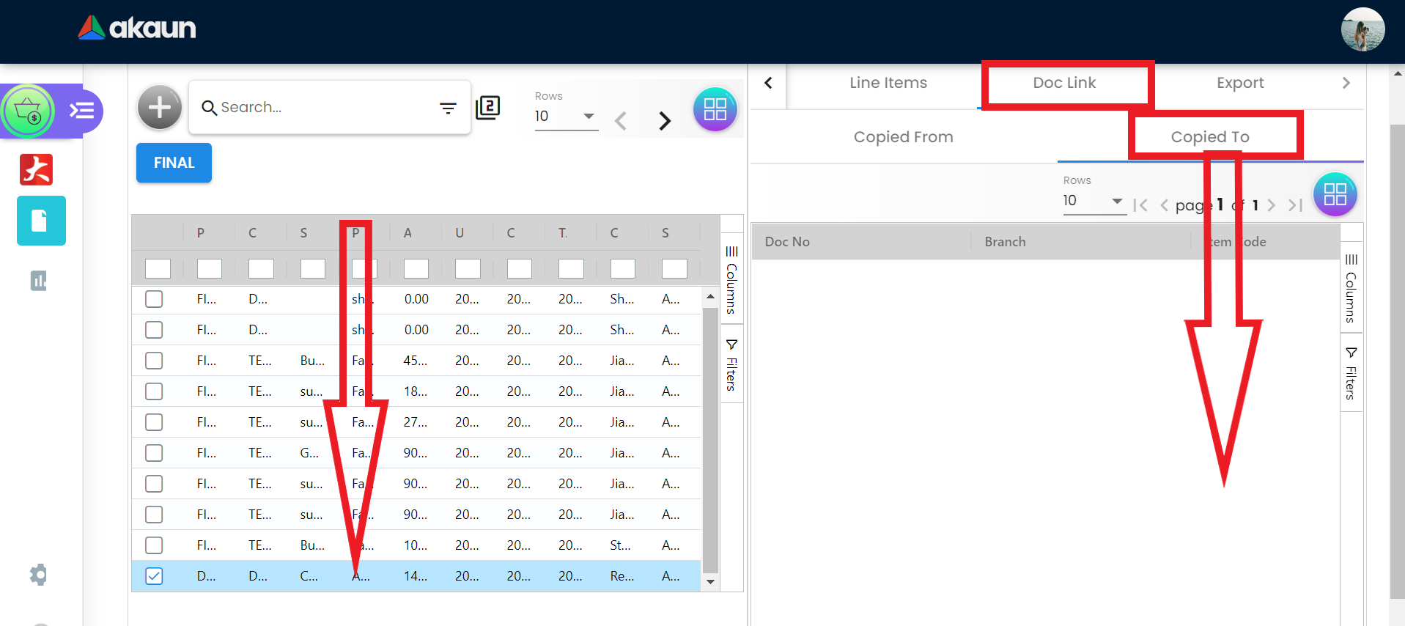This screenshot has height=626, width=1405.
Task: Click the copy documents icon beside search
Action: coord(488,108)
